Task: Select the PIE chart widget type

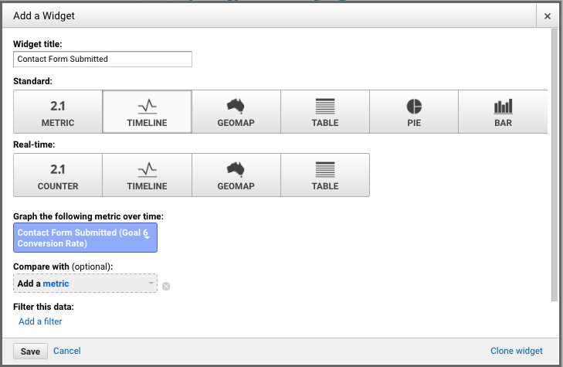Action: [x=414, y=112]
